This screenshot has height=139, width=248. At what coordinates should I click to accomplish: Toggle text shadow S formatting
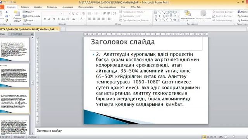(x=59, y=19)
